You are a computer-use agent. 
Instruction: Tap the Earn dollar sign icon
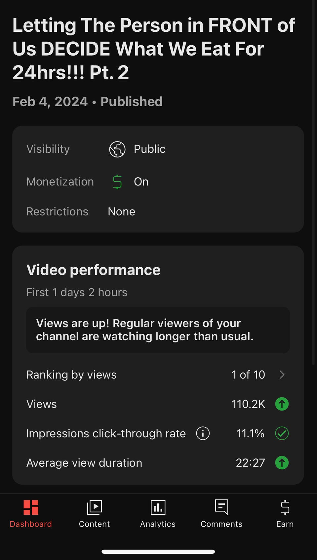click(x=285, y=507)
